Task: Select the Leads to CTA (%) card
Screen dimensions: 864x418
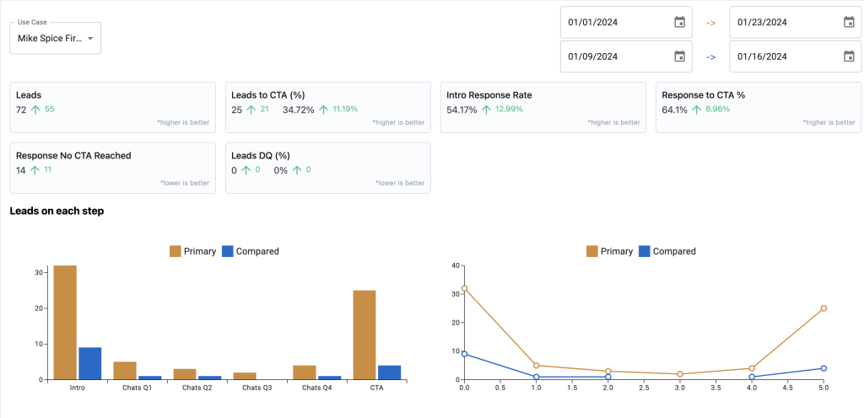Action: (x=327, y=107)
